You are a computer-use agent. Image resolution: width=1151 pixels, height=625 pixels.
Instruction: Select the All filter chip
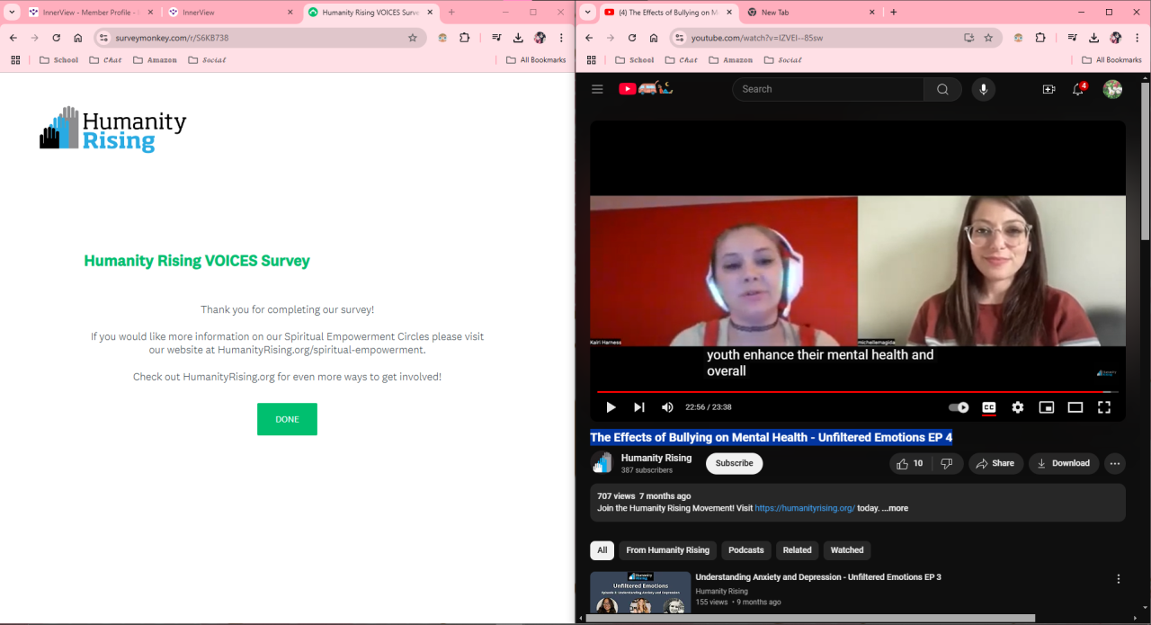(x=602, y=550)
